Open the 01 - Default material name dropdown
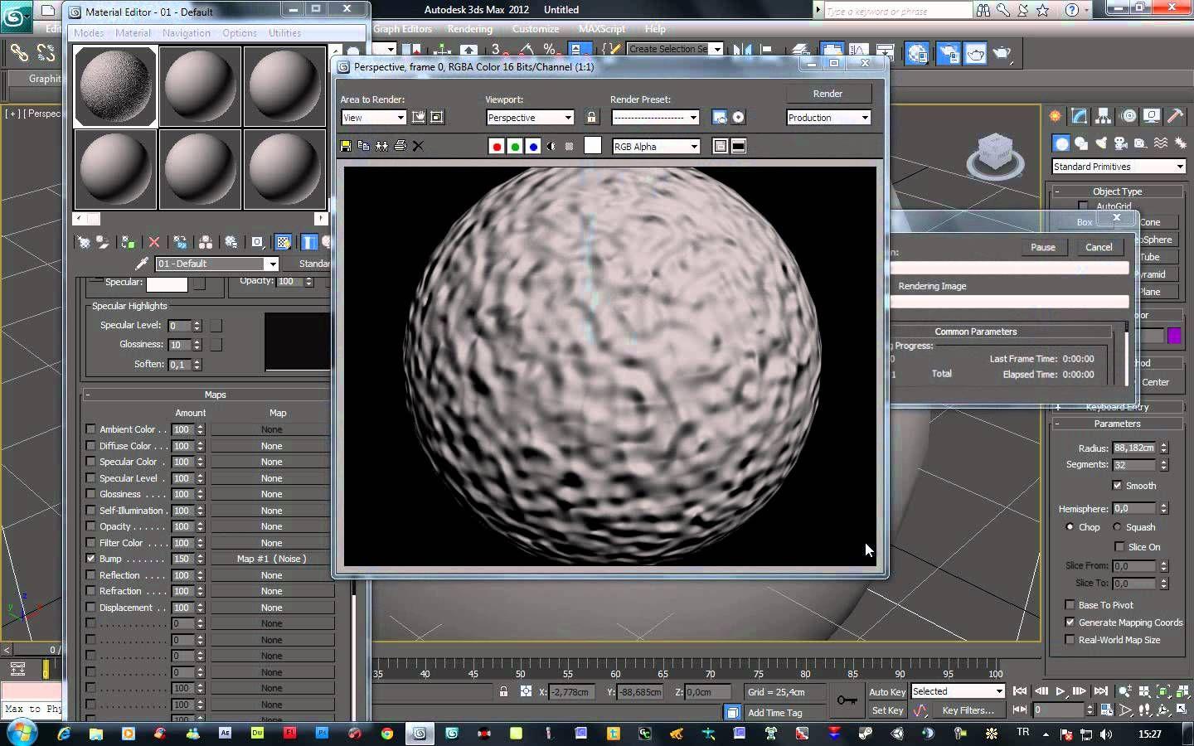 pyautogui.click(x=217, y=264)
